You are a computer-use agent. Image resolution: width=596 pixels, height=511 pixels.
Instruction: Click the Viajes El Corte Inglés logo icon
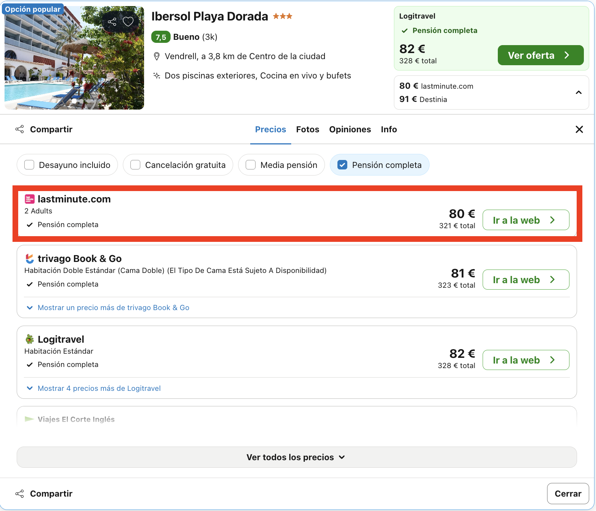coord(30,419)
